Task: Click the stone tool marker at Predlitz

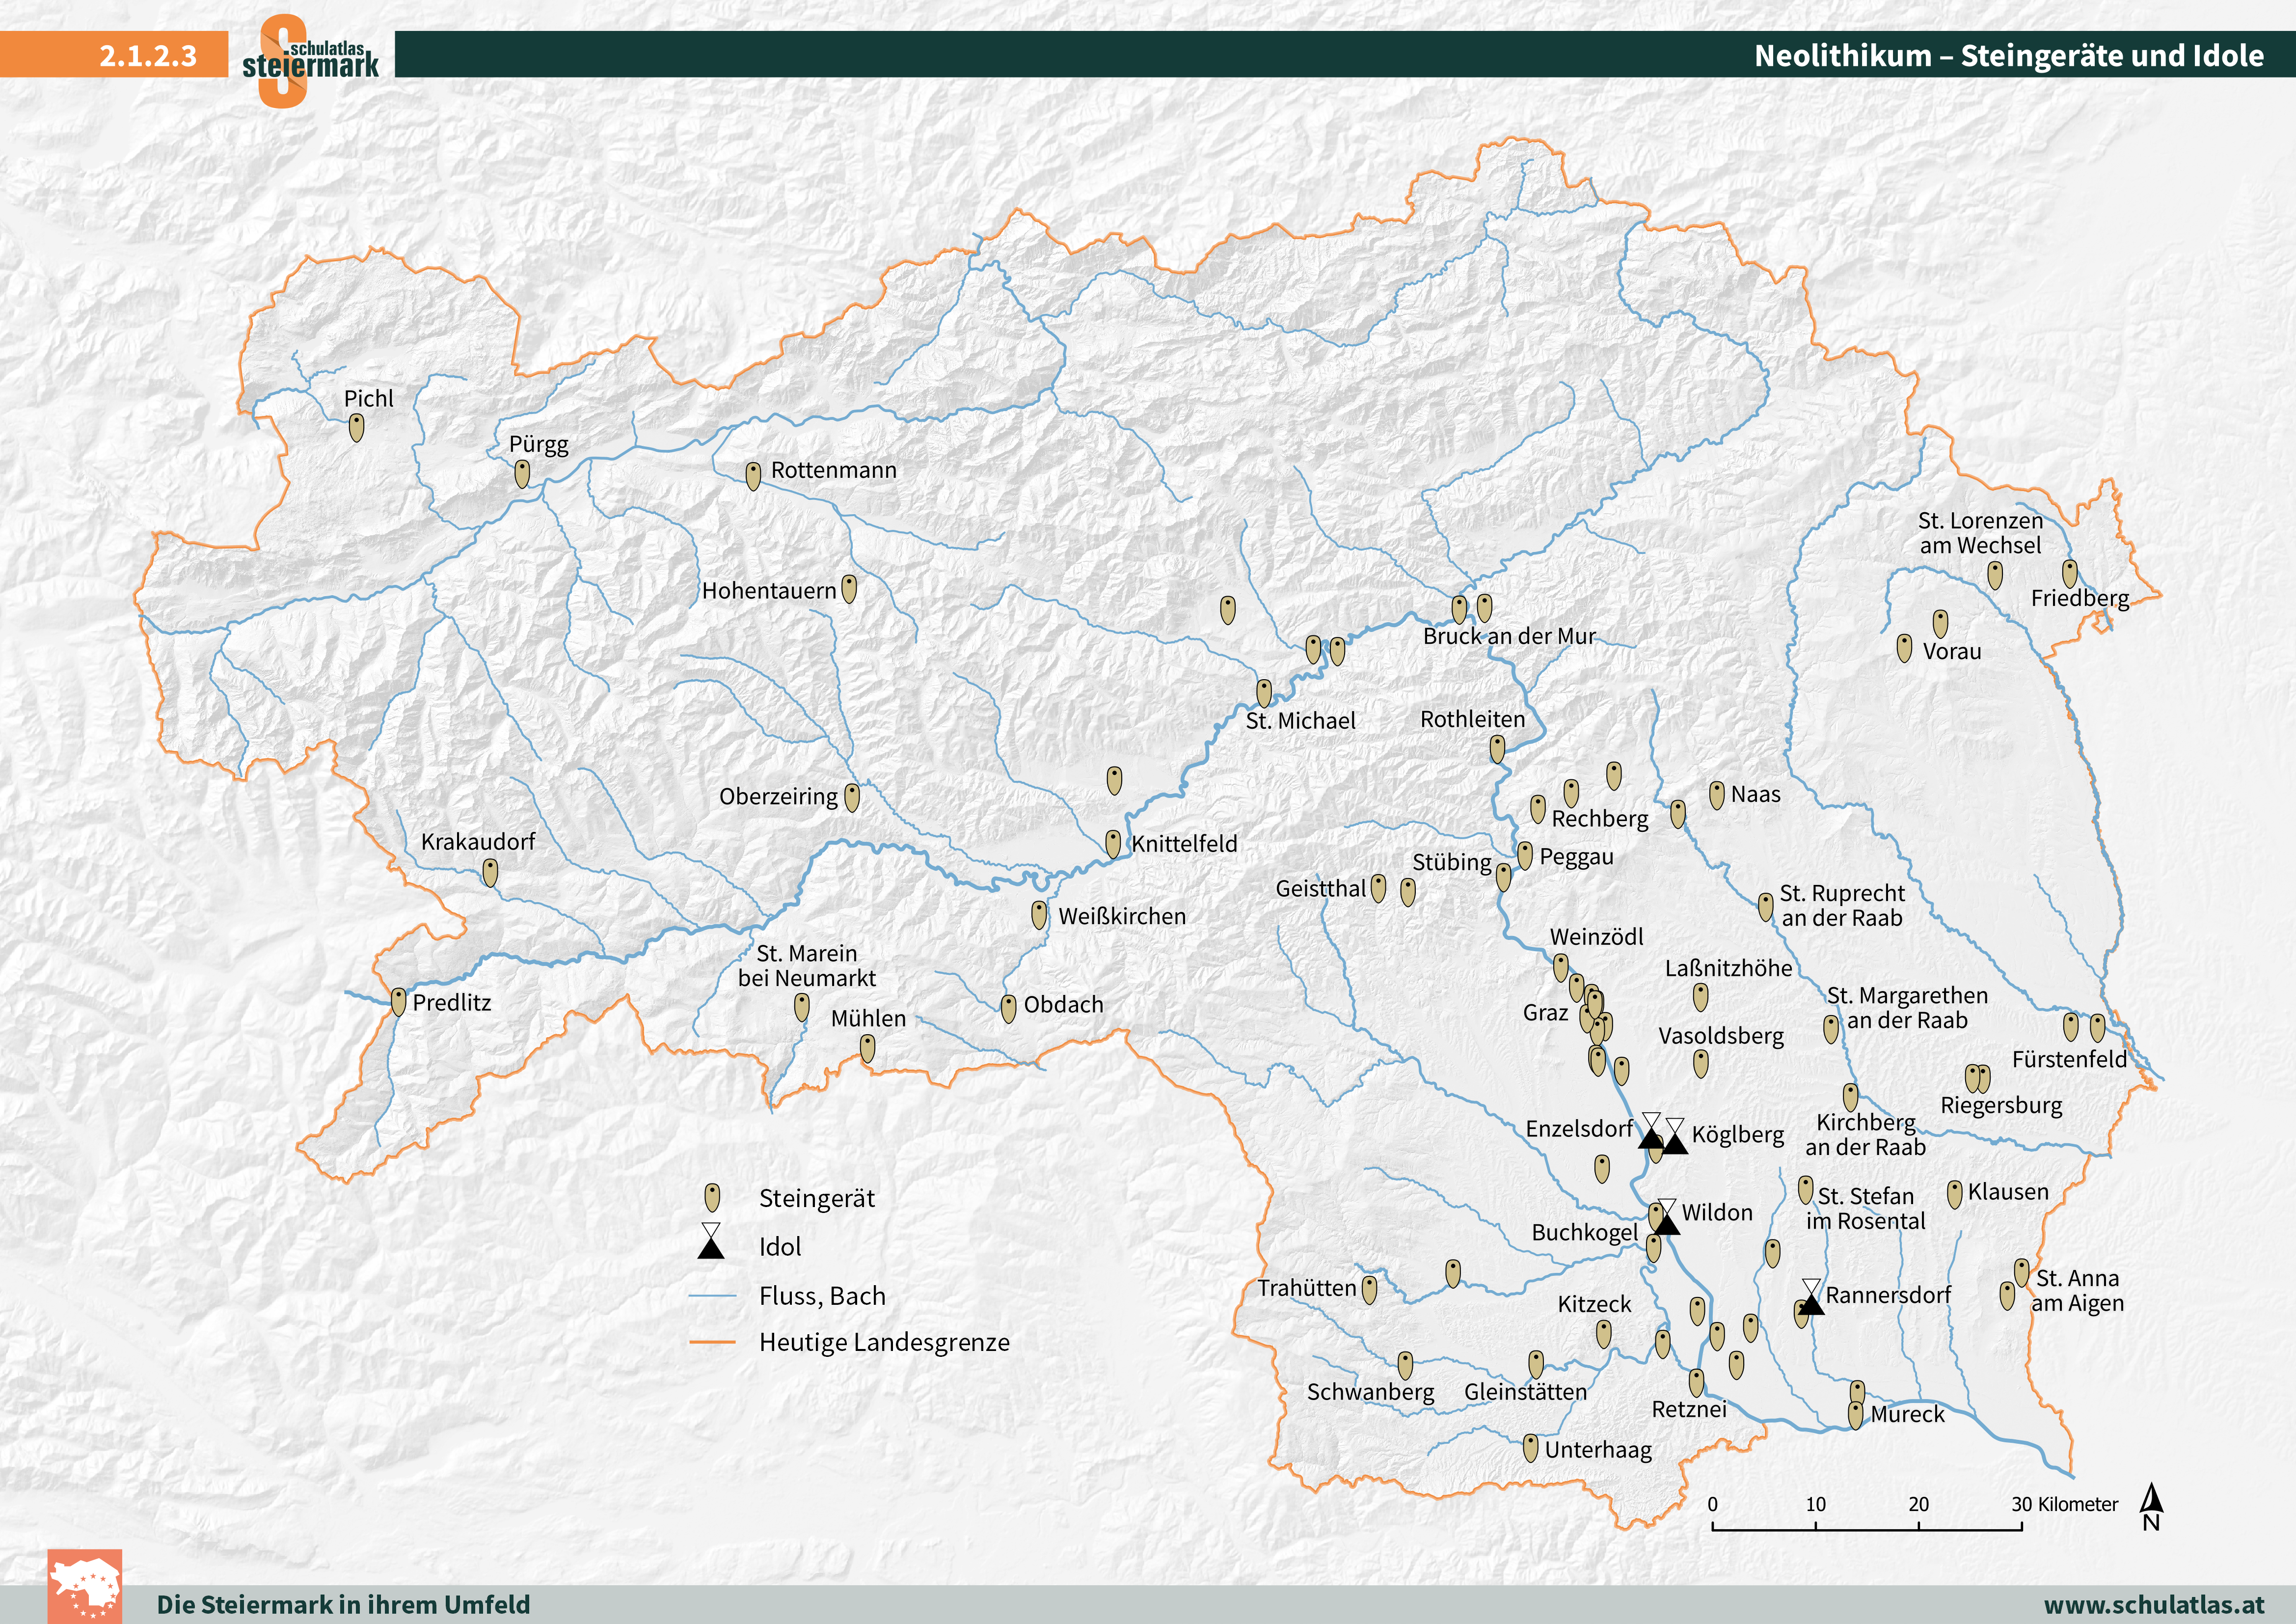Action: coord(398,1002)
